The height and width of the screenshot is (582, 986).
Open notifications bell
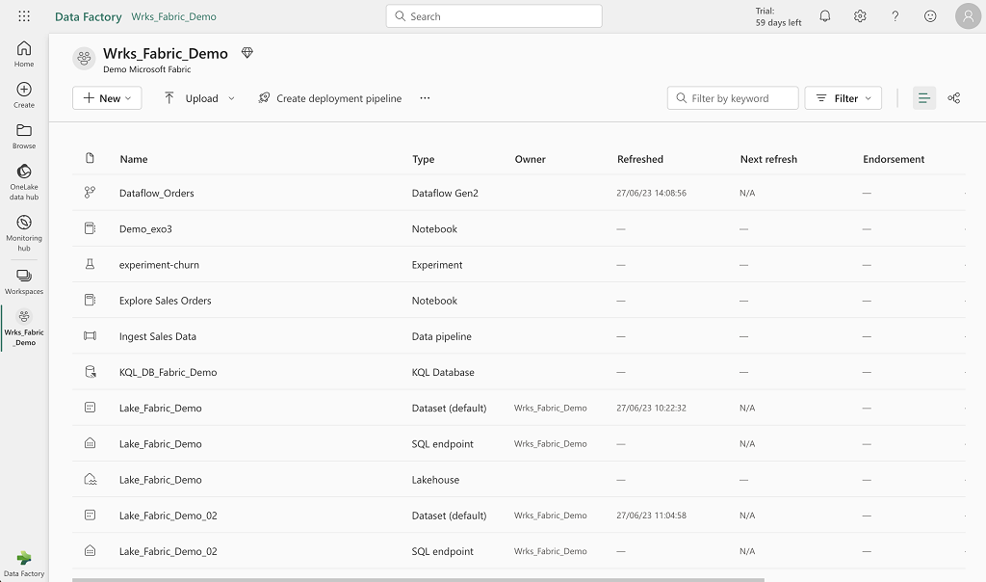[x=825, y=16]
